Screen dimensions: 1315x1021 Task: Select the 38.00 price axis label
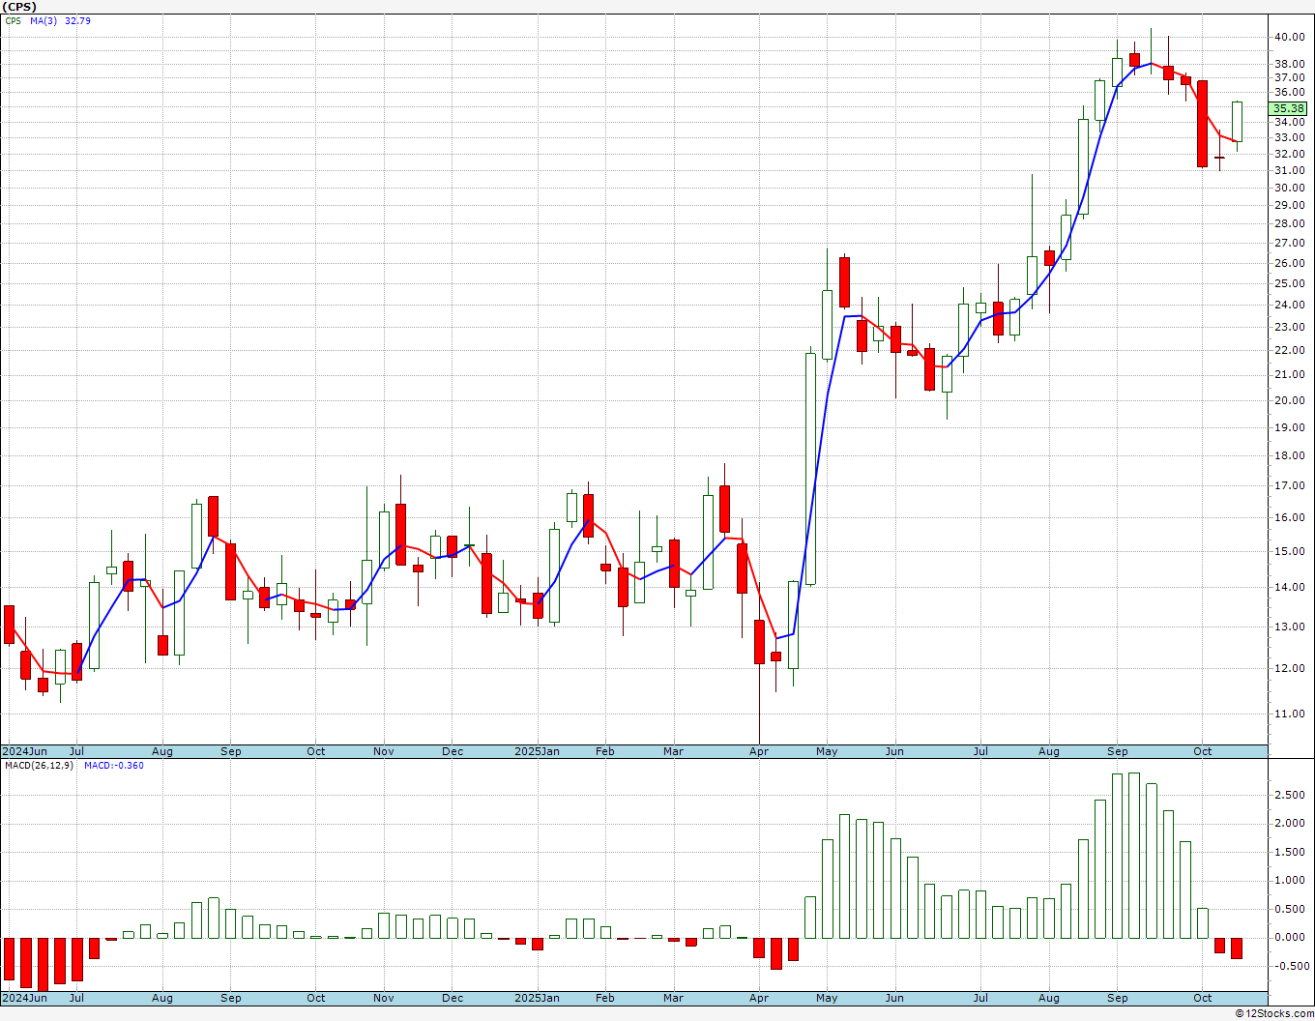click(x=1290, y=64)
